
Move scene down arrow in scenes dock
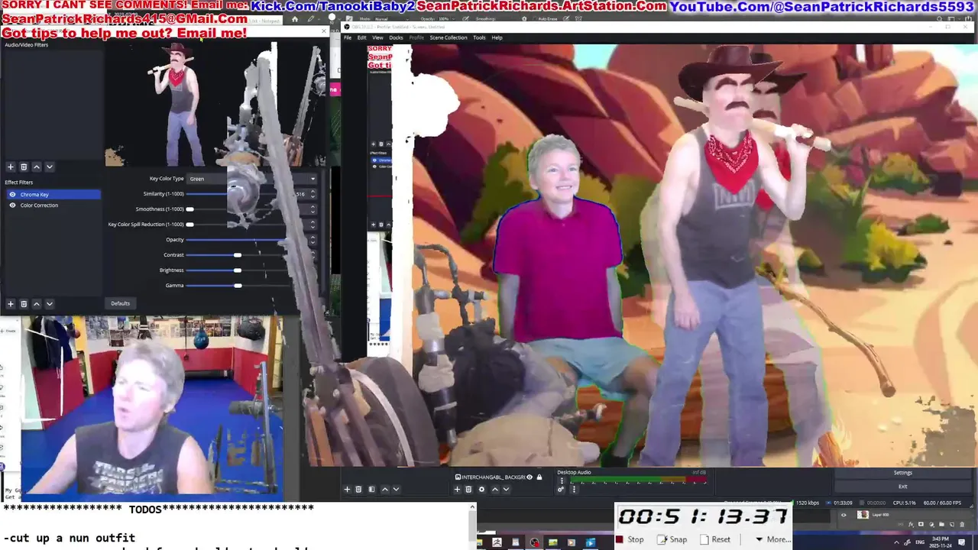396,489
